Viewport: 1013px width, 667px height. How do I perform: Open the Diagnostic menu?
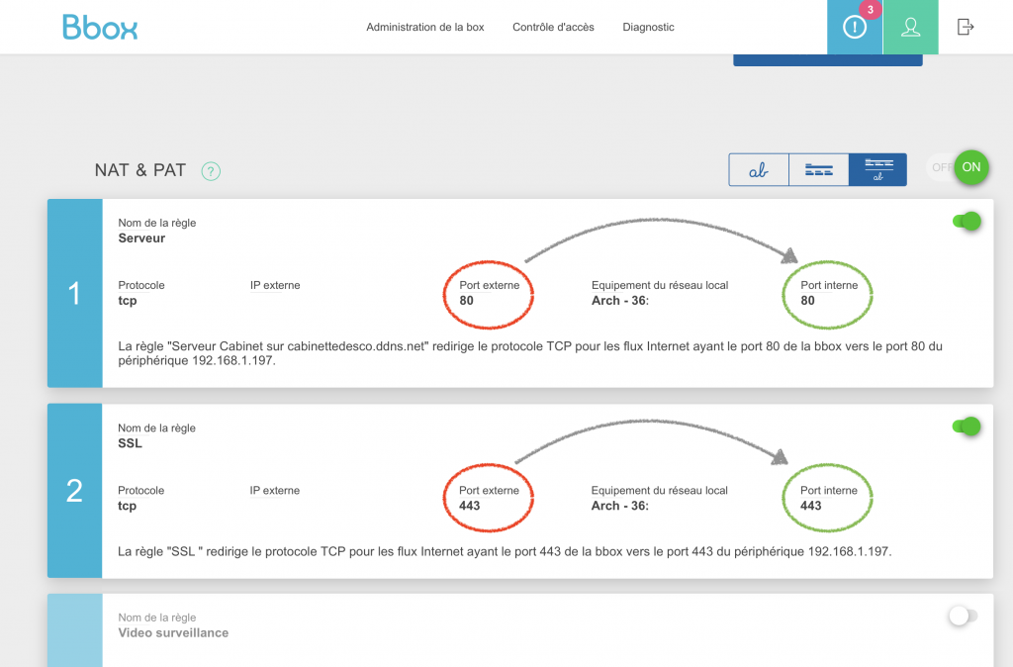[648, 28]
